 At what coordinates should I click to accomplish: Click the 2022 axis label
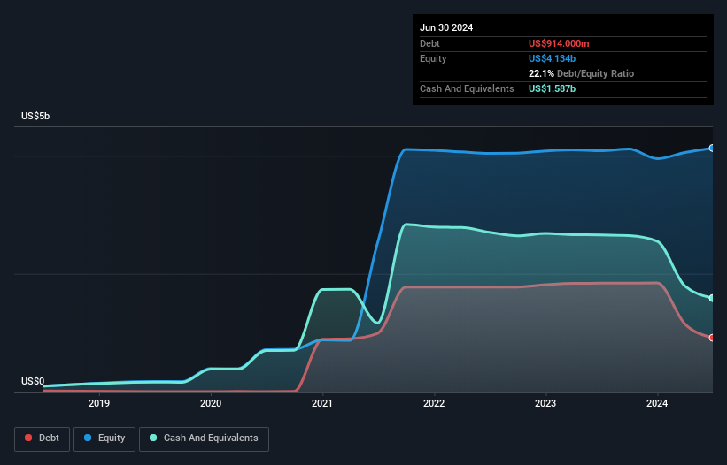[434, 403]
